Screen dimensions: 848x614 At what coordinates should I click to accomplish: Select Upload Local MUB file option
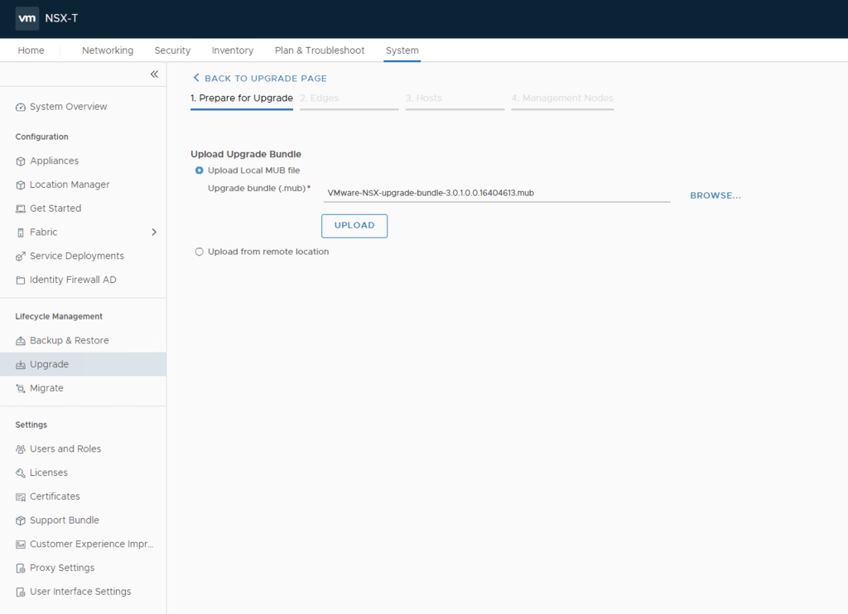click(x=199, y=170)
